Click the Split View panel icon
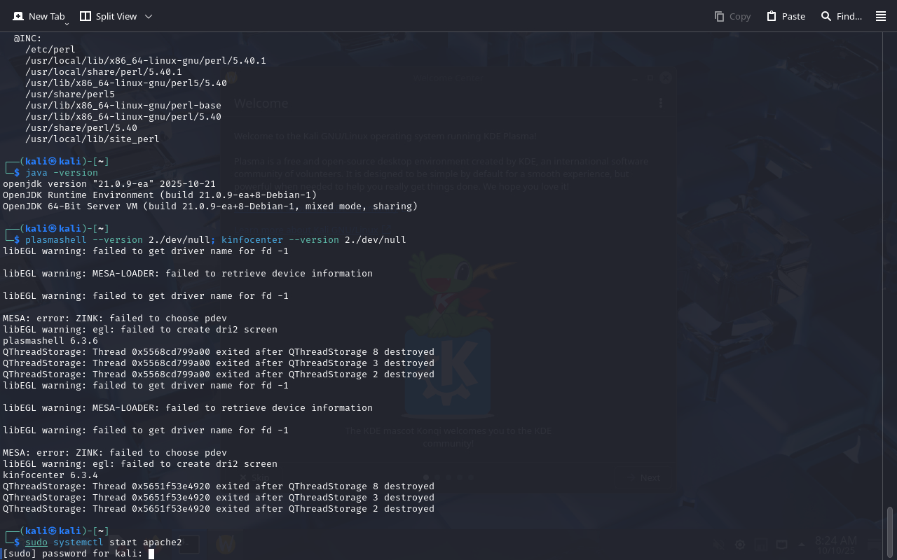The image size is (897, 560). pyautogui.click(x=85, y=16)
